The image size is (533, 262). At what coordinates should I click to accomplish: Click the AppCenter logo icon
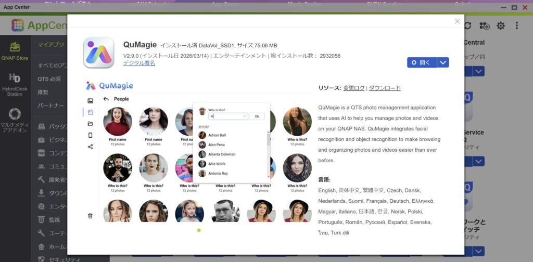(x=18, y=25)
